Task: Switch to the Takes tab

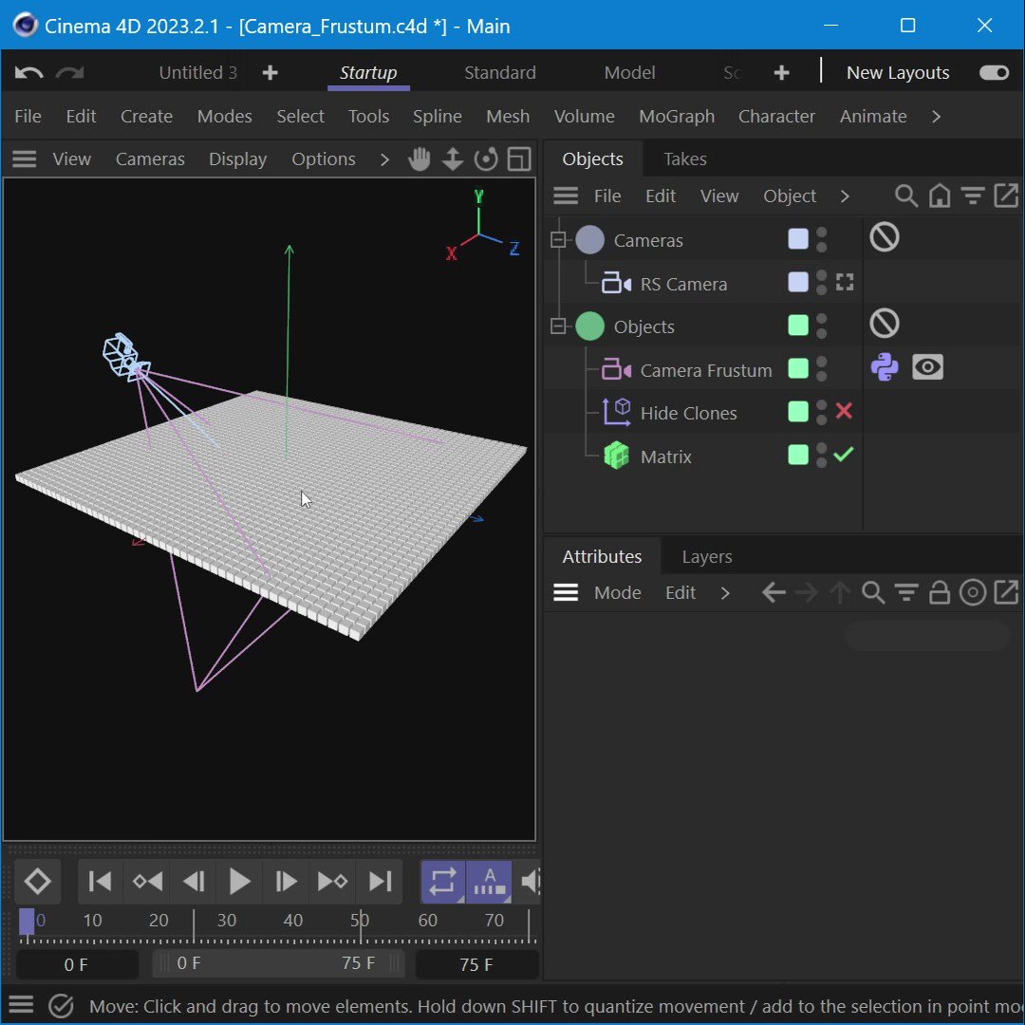Action: 684,158
